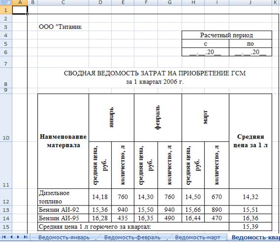Select column J header
This screenshot has height=242, width=280.
click(x=250, y=2)
